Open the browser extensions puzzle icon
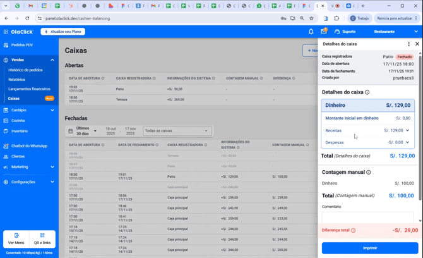 click(x=337, y=18)
